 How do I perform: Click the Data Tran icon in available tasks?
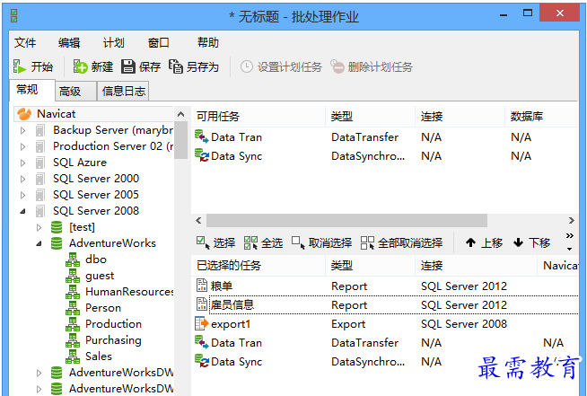pos(201,136)
